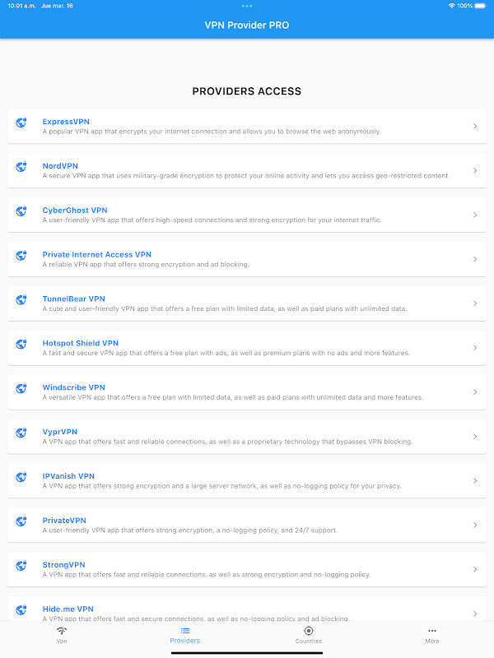
Task: Click the chevron on VyprVPN row
Action: tap(475, 437)
